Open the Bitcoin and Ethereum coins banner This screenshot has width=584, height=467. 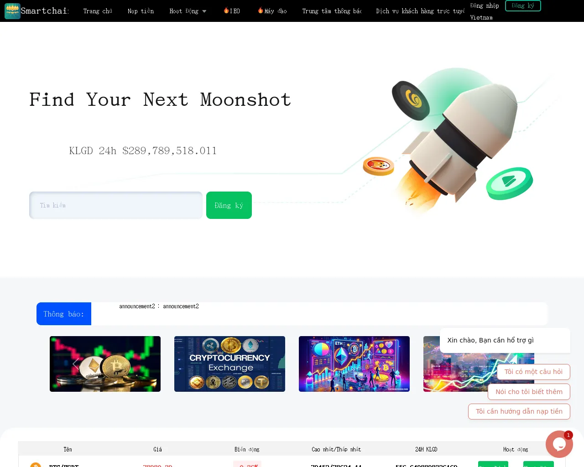click(x=105, y=364)
